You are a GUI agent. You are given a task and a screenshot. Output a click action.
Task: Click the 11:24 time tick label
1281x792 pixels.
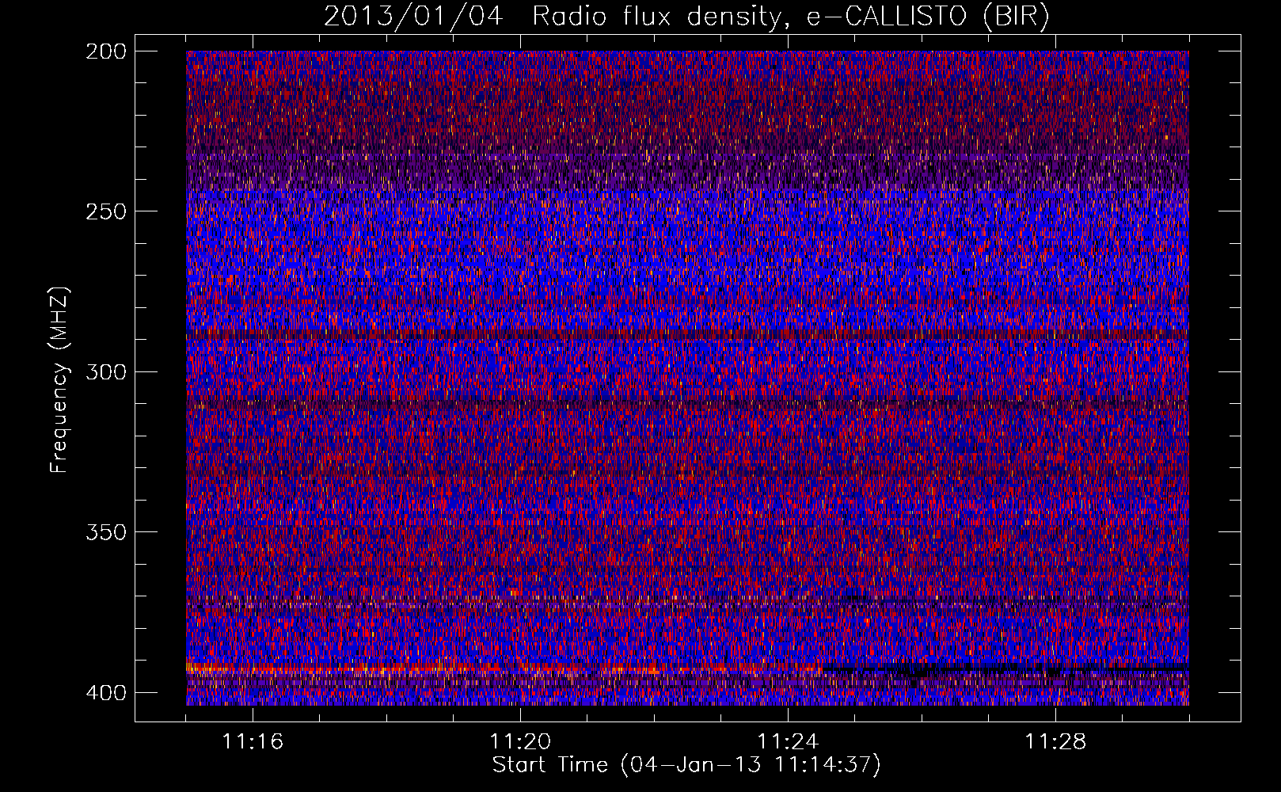[788, 742]
